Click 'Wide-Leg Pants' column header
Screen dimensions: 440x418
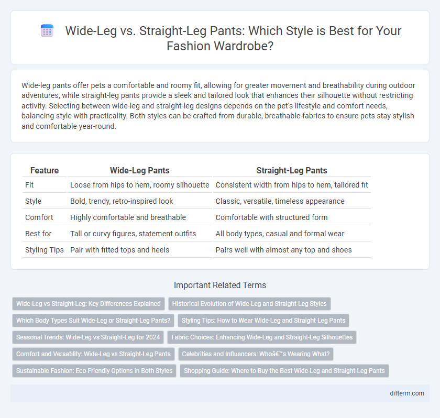(x=139, y=170)
